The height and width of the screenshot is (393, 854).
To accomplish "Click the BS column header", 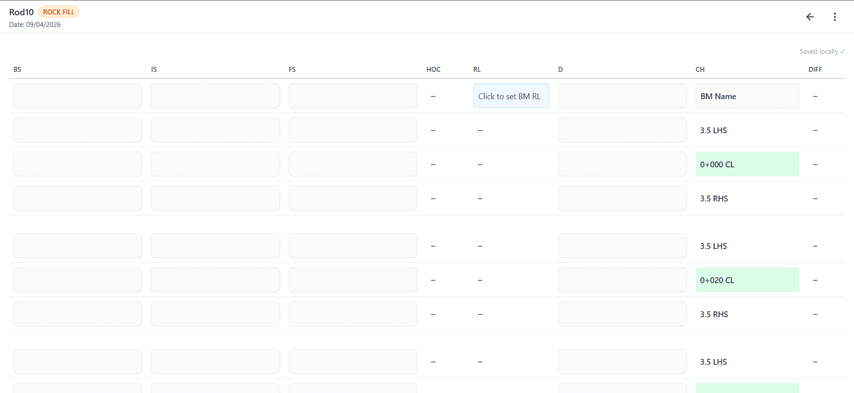I will pos(18,70).
